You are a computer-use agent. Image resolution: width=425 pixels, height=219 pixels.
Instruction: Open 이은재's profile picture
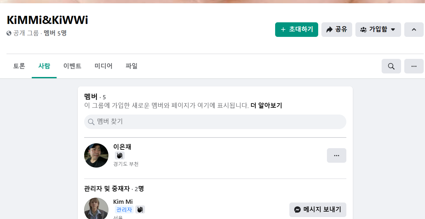[96, 156]
